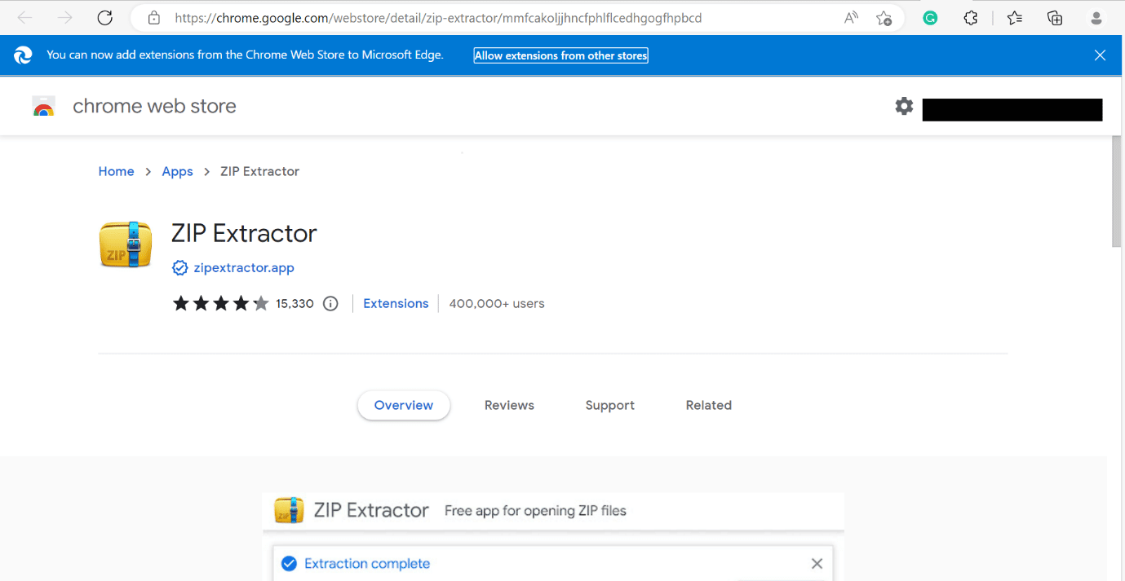Viewport: 1125px width, 581px height.
Task: Click ZIP Extractor breadcrumb text
Action: [x=259, y=171]
